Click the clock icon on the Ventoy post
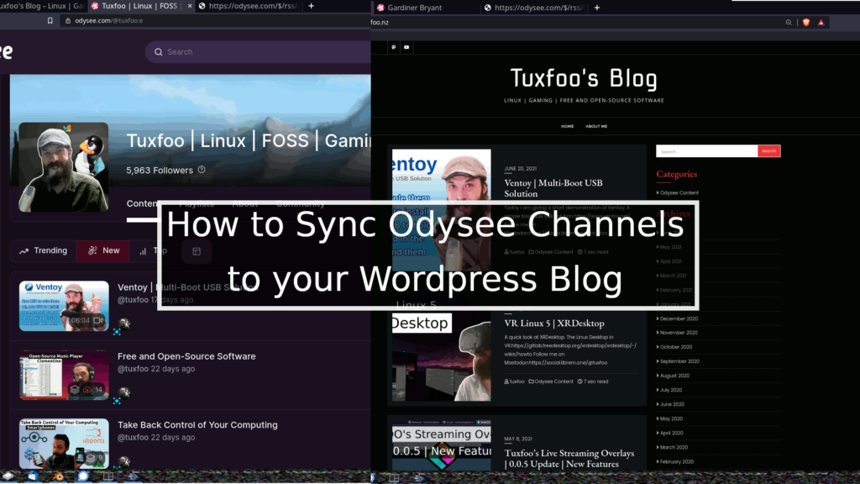The image size is (860, 484). coord(579,252)
